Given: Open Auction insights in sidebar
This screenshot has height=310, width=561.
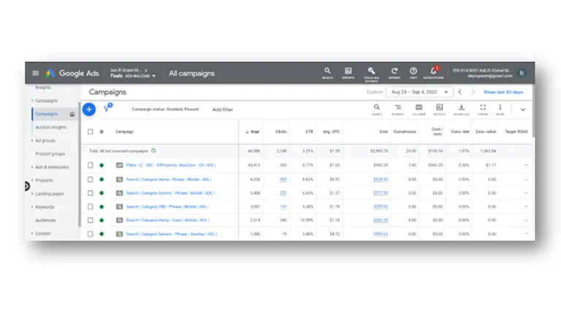Looking at the screenshot, I should [51, 127].
